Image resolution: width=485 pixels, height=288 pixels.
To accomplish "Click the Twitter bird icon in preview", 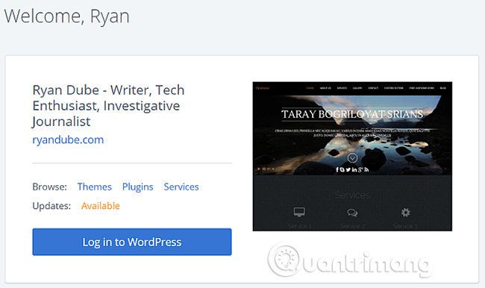I will 348,169.
